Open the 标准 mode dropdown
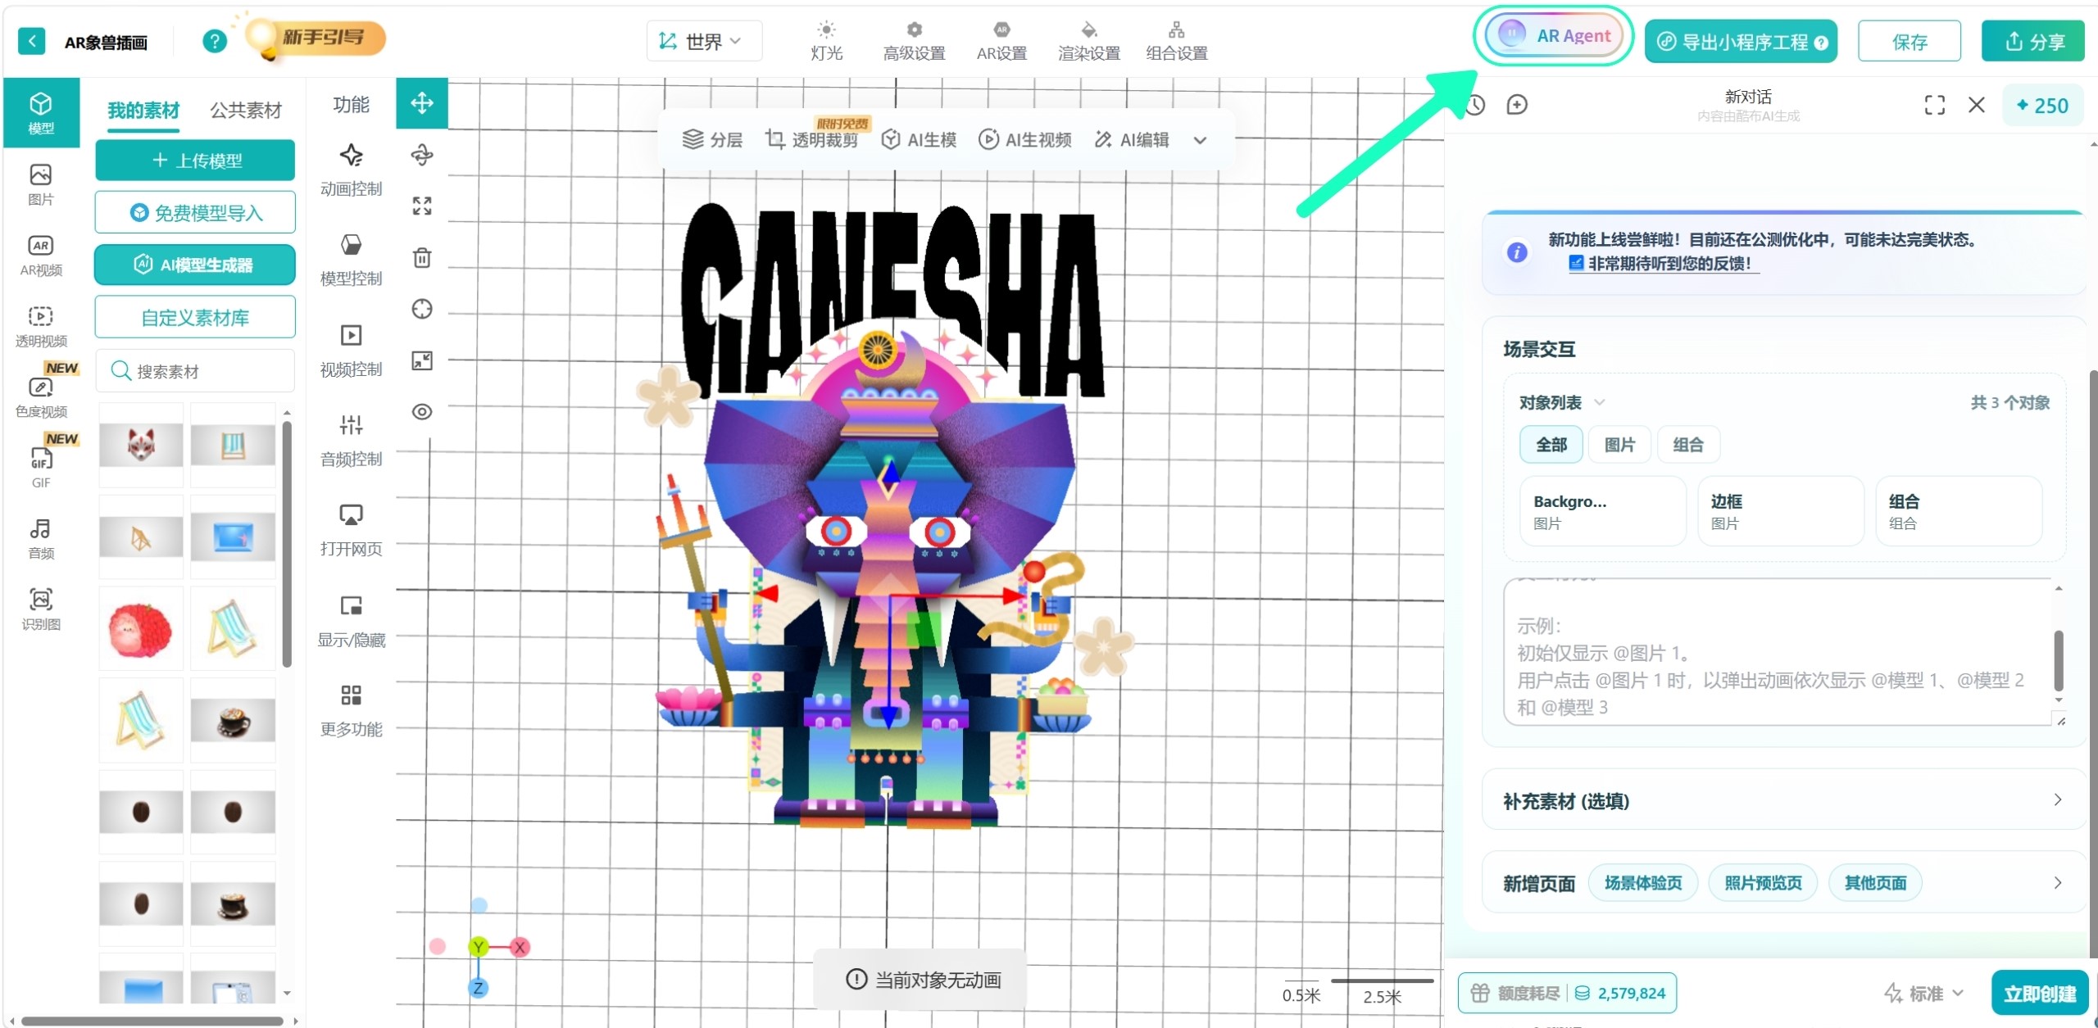This screenshot has width=2098, height=1028. (1924, 994)
